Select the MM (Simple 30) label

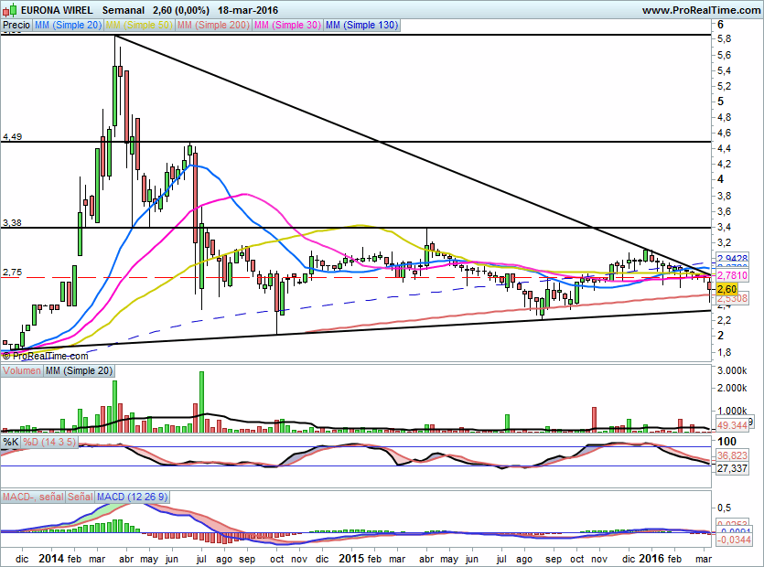[287, 25]
